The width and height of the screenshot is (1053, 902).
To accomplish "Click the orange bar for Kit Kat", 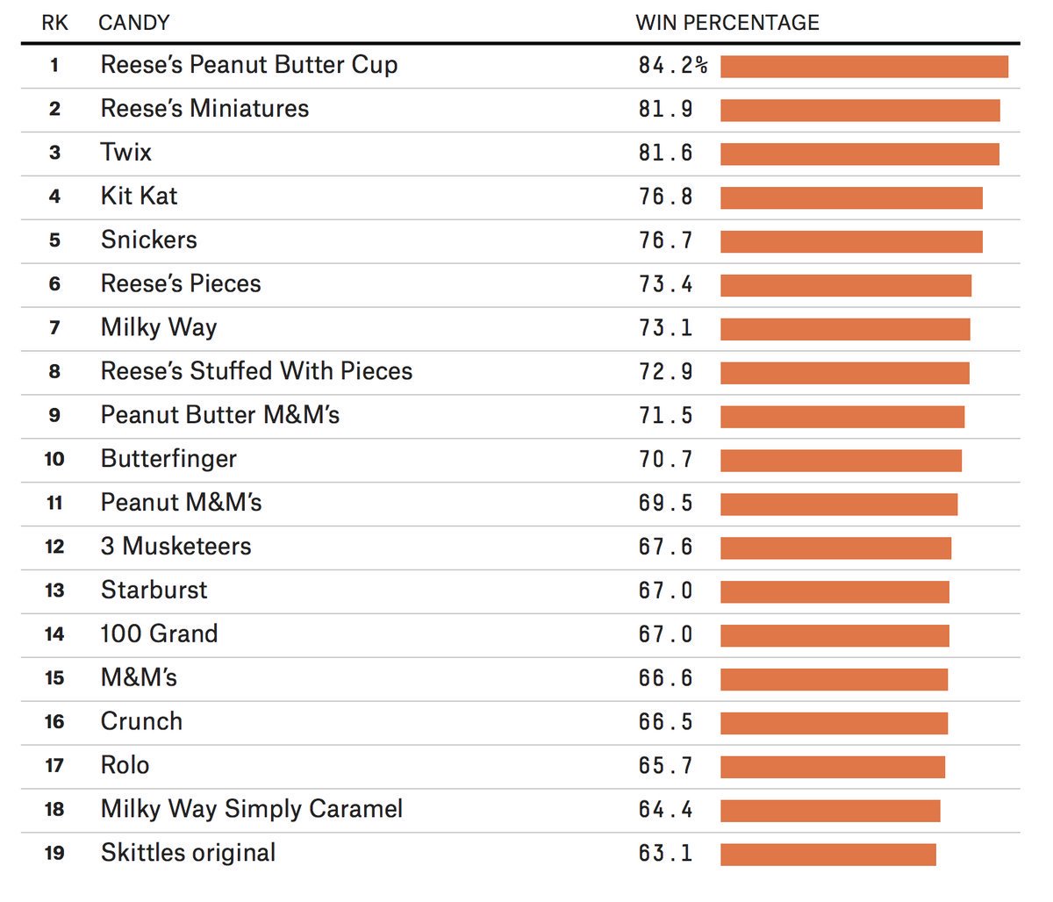I will coord(851,197).
